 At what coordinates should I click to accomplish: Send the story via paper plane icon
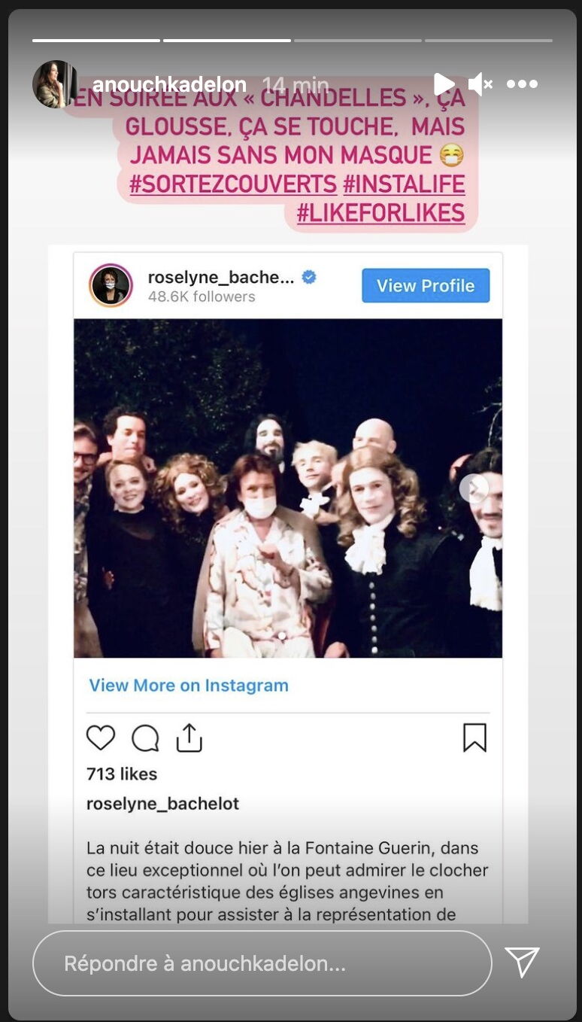(522, 963)
